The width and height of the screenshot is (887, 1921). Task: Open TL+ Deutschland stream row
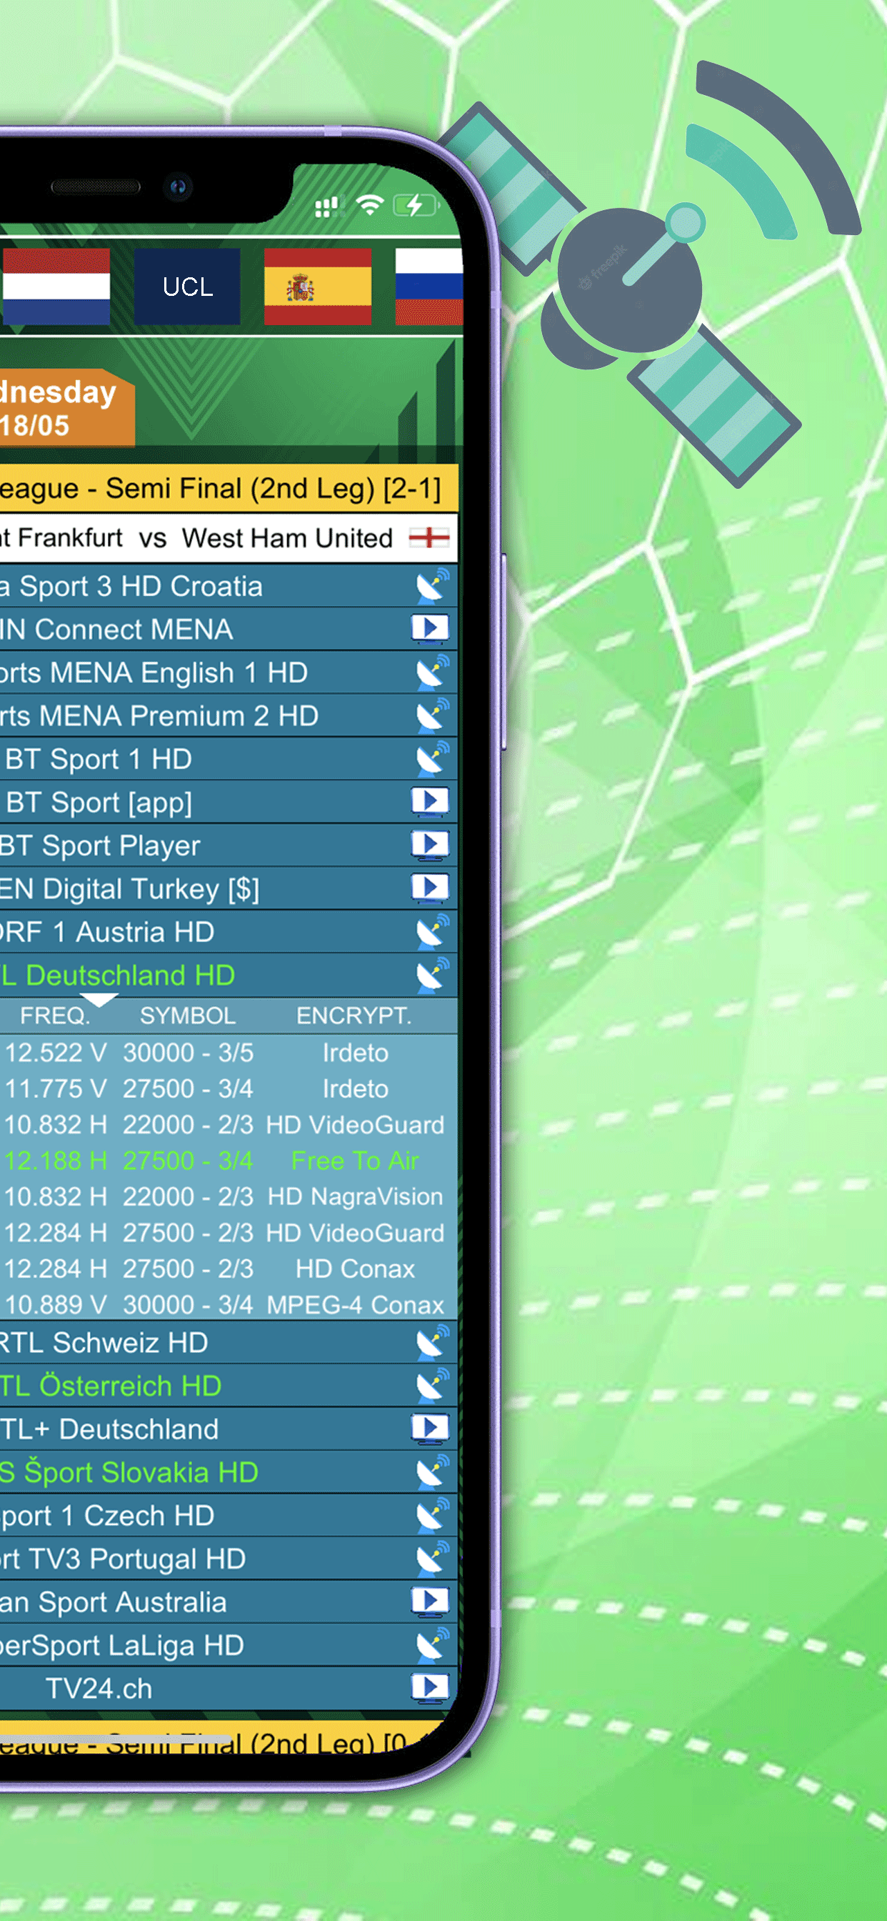228,1429
